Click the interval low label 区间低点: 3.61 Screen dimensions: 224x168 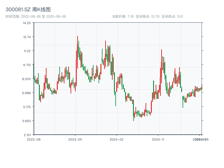coord(172,17)
